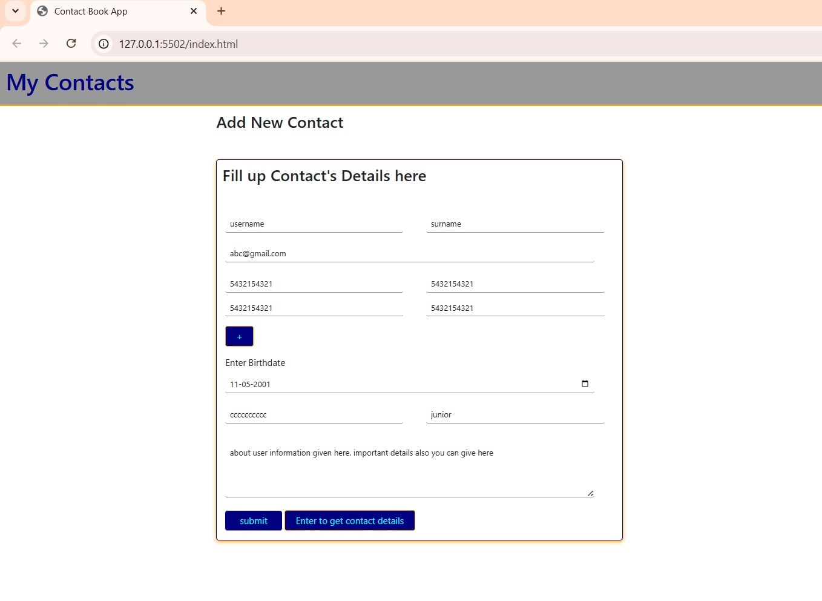Viewport: 822px width, 601px height.
Task: Click the browser address bar URL
Action: [x=179, y=44]
